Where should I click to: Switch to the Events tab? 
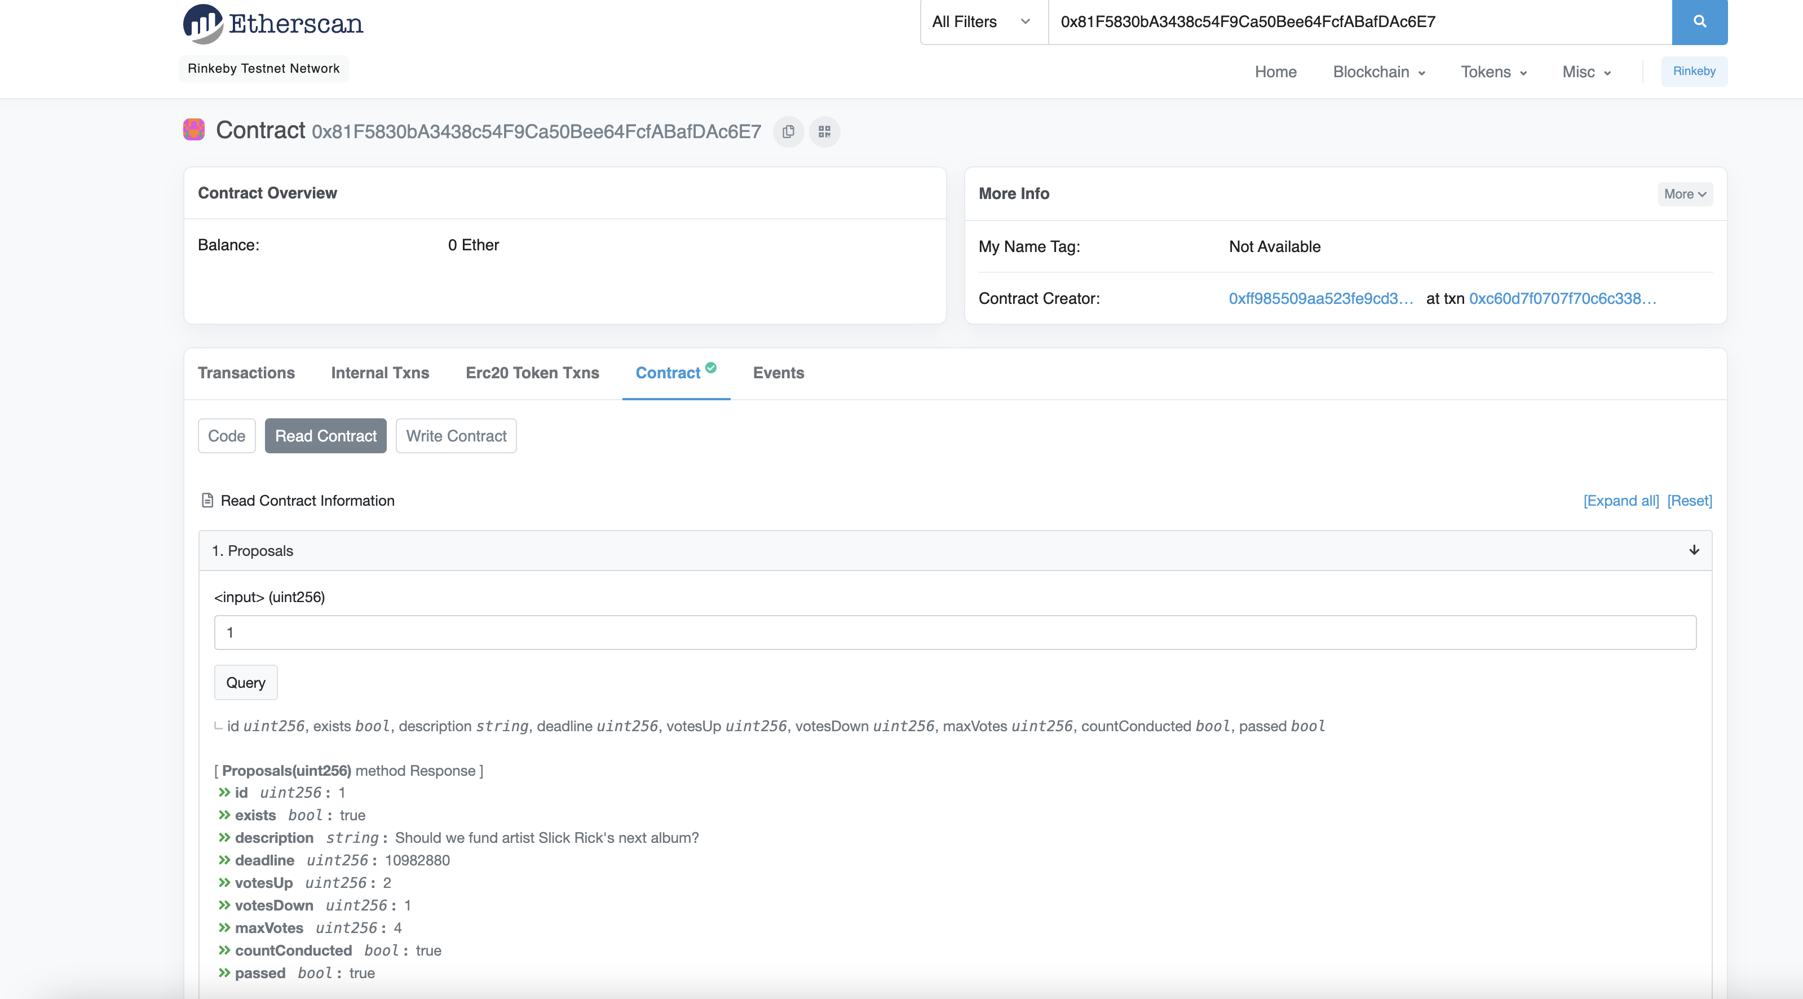click(x=779, y=373)
